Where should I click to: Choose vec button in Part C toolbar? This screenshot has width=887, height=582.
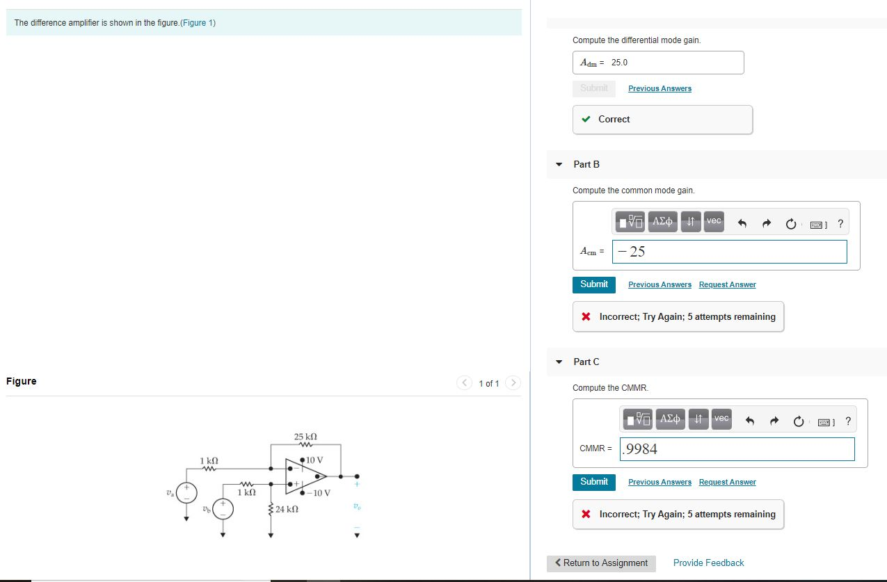tap(721, 419)
